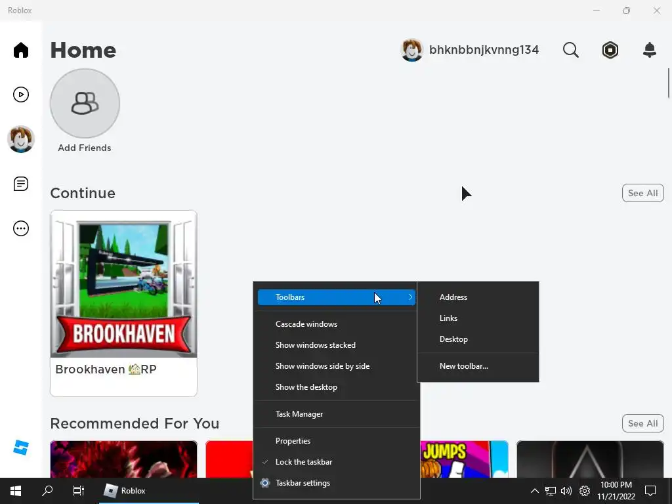This screenshot has width=672, height=504.
Task: Choose Cascade windows
Action: [x=337, y=324]
